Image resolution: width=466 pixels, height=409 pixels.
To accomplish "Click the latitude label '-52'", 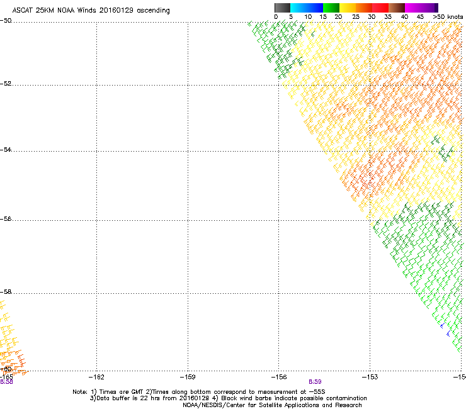I will click(x=6, y=84).
